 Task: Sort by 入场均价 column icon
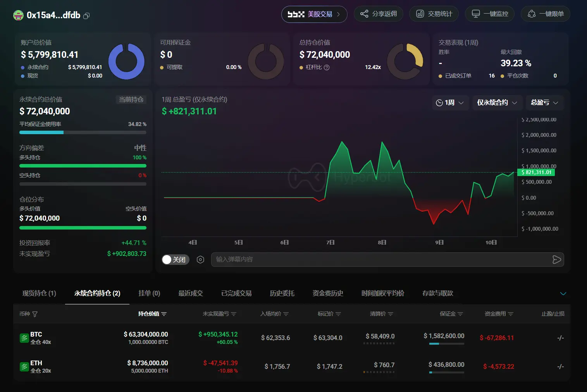click(x=286, y=314)
